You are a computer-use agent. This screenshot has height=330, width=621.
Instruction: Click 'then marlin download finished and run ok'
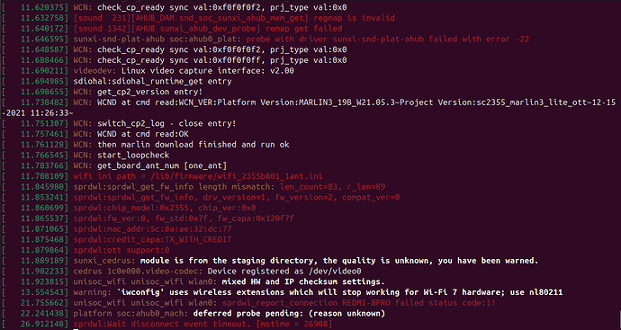(193, 145)
